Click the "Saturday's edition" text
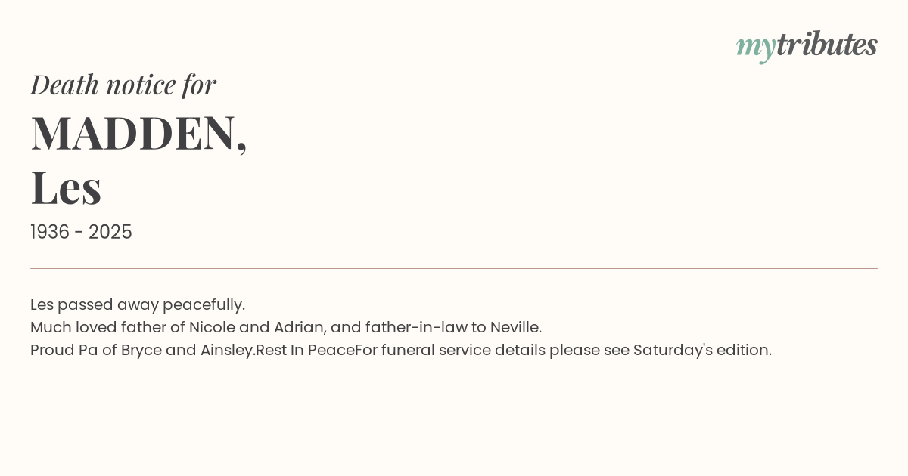 click(x=701, y=350)
